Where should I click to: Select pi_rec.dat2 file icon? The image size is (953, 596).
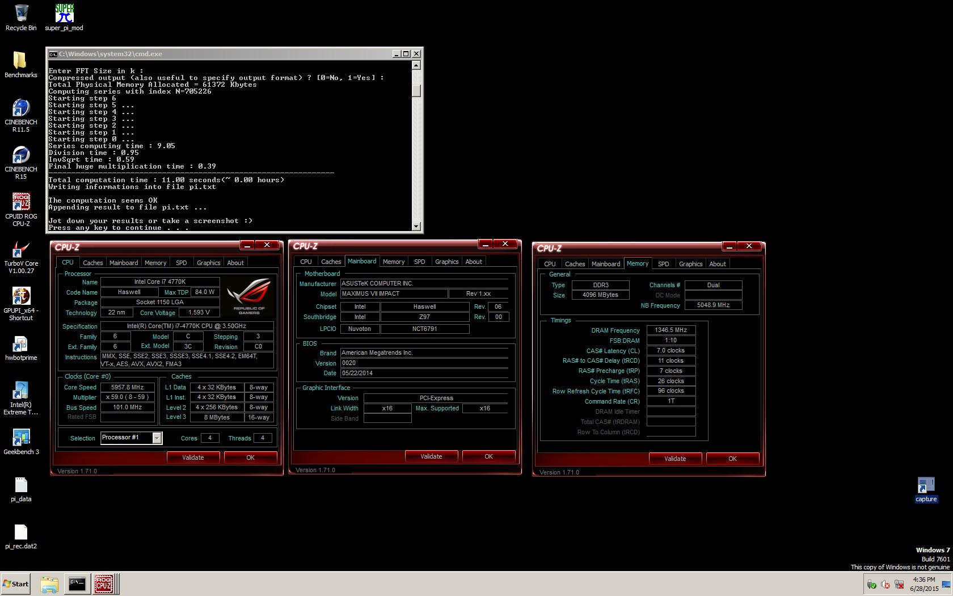21,536
